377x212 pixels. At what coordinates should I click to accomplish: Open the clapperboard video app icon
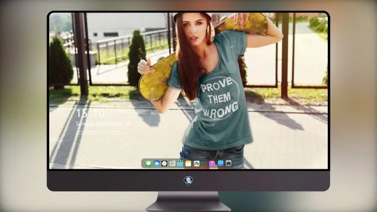180,163
